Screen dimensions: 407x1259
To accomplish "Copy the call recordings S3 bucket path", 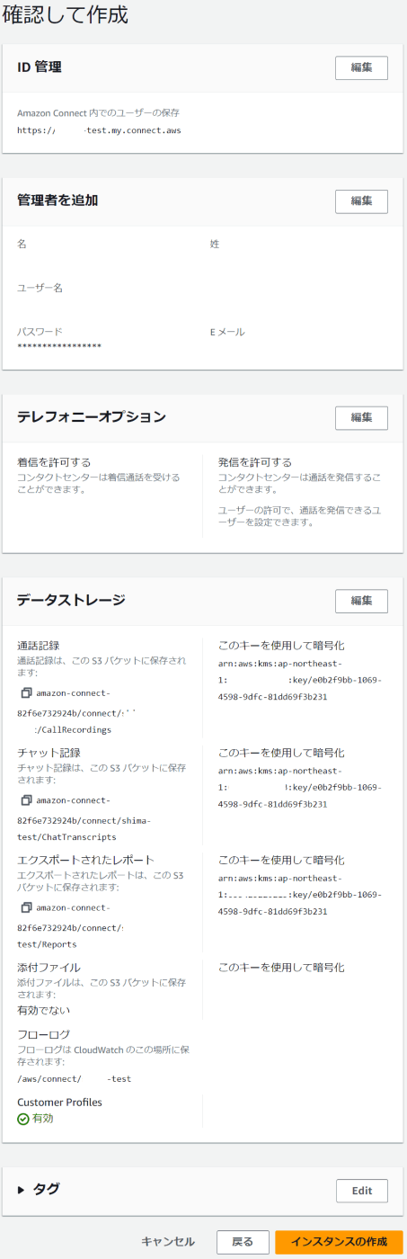I will tap(26, 693).
